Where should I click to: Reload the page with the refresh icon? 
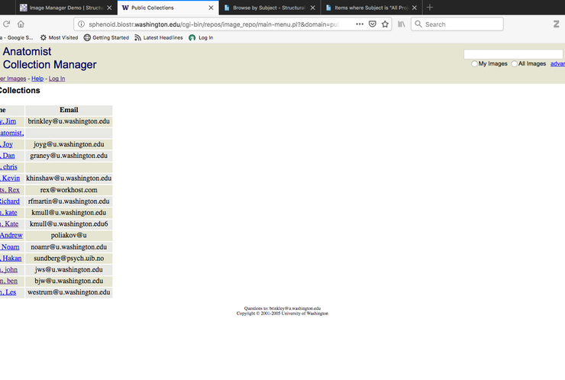(x=6, y=24)
